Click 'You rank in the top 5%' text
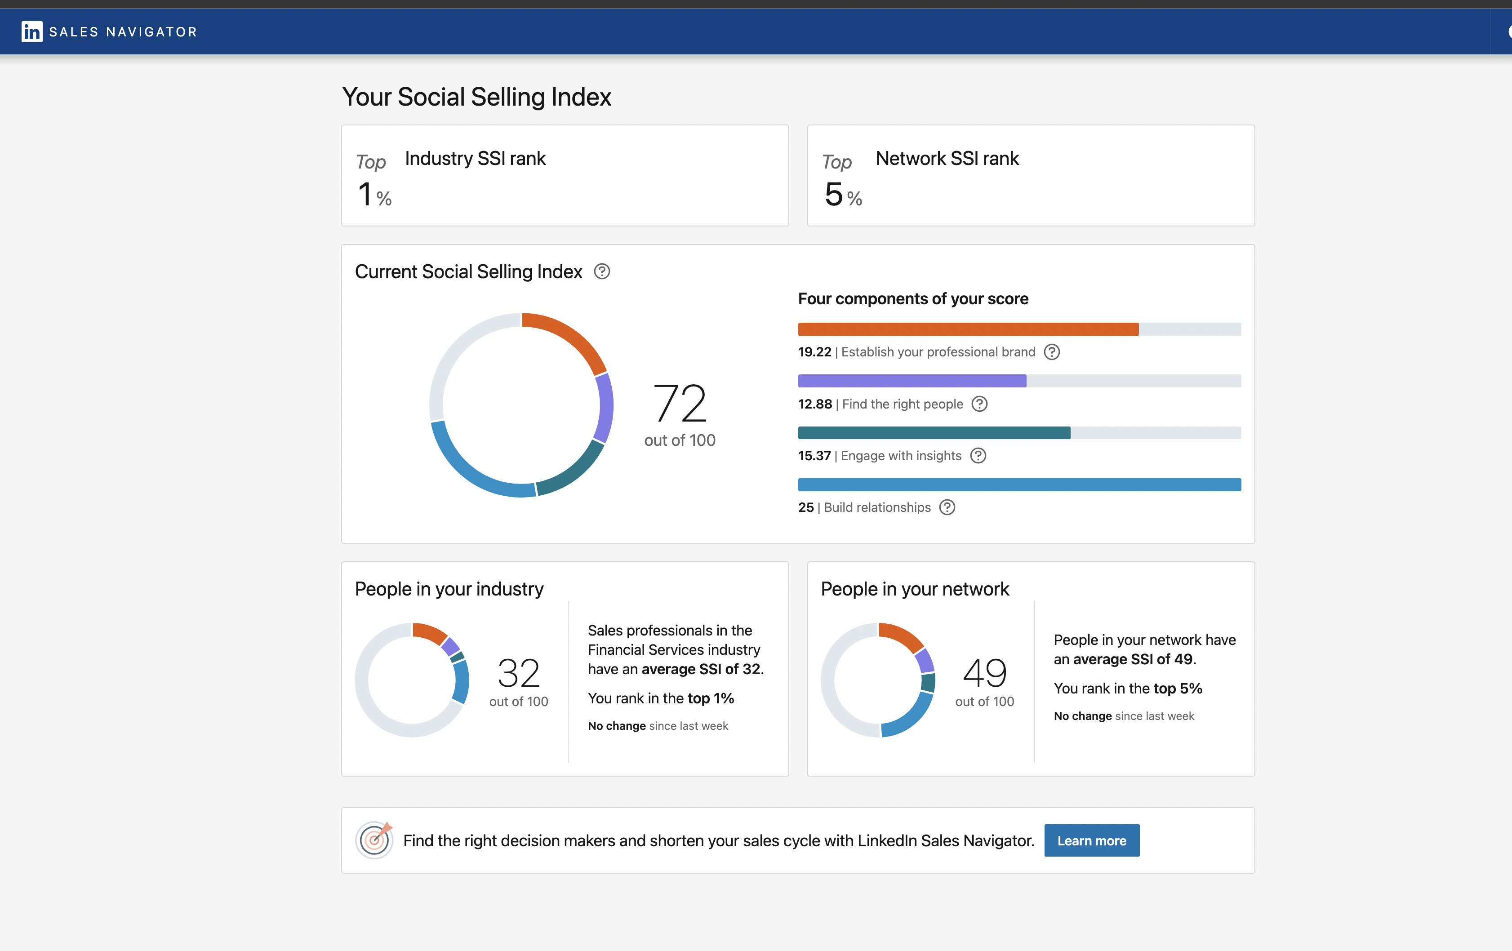The width and height of the screenshot is (1512, 951). click(x=1128, y=688)
